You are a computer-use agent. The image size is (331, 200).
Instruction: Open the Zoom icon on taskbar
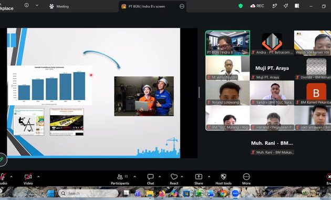coord(235,194)
